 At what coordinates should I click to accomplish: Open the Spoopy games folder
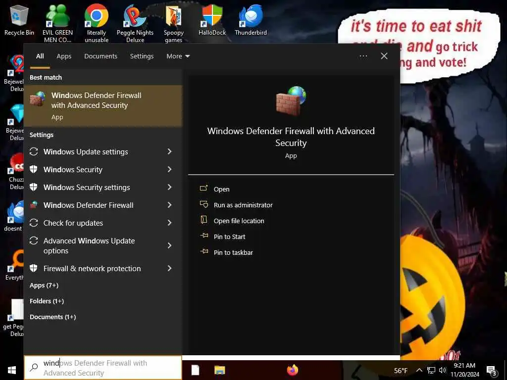pos(174,23)
